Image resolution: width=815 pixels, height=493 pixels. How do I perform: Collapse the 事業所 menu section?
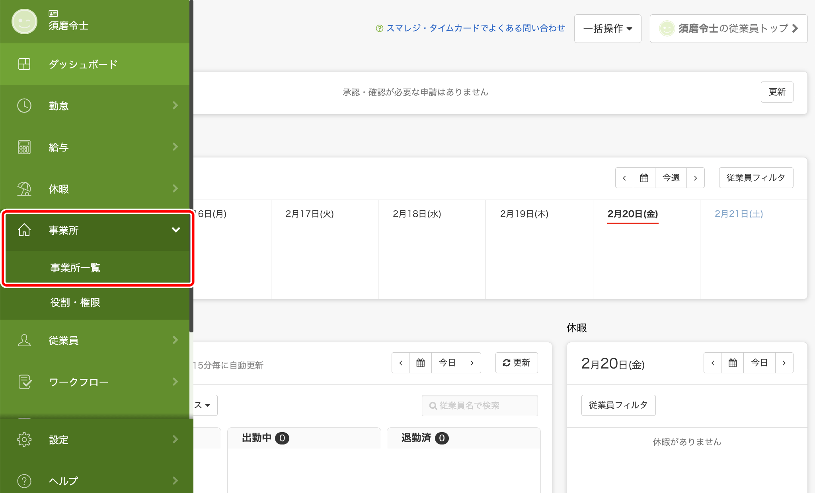[x=175, y=230]
